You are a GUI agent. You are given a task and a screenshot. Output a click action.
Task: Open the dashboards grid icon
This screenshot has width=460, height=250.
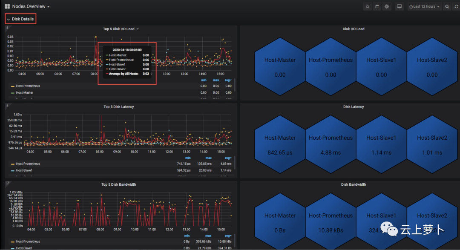pyautogui.click(x=7, y=6)
